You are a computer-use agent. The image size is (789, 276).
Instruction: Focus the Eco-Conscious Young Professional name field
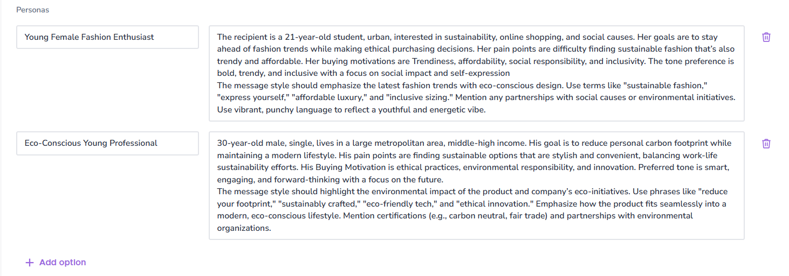tap(107, 143)
